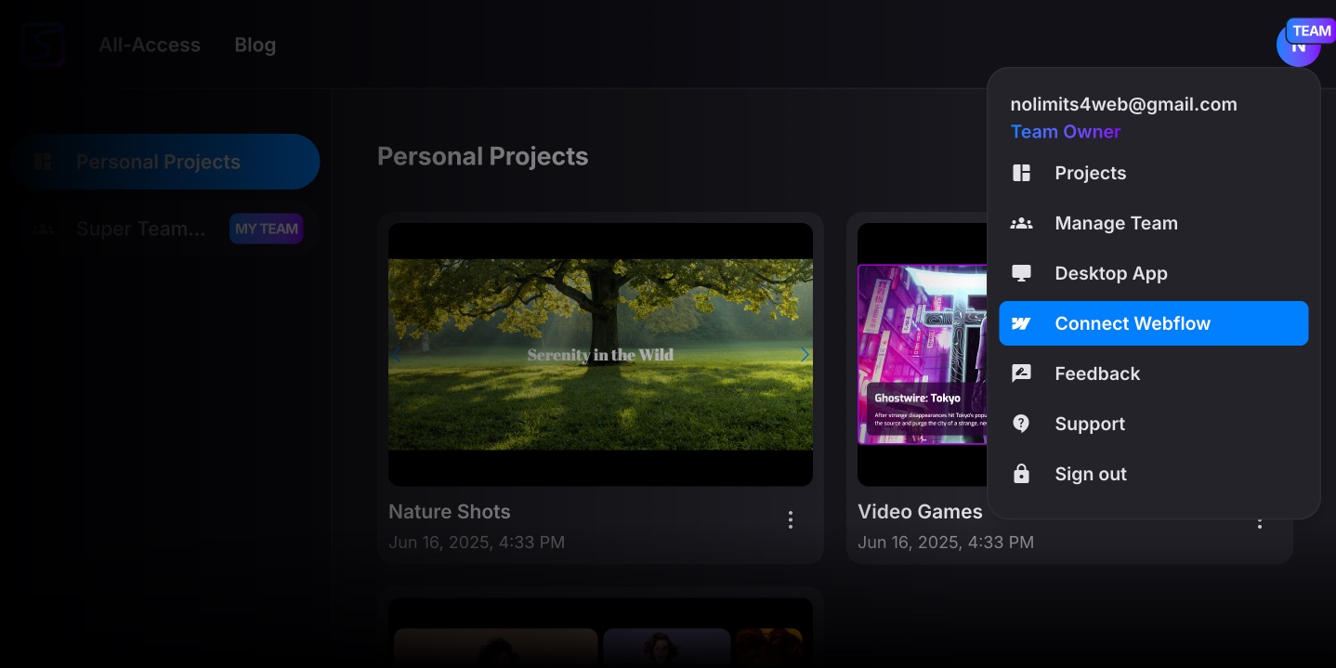Click the Webflow logo icon
This screenshot has width=1336, height=668.
1021,323
